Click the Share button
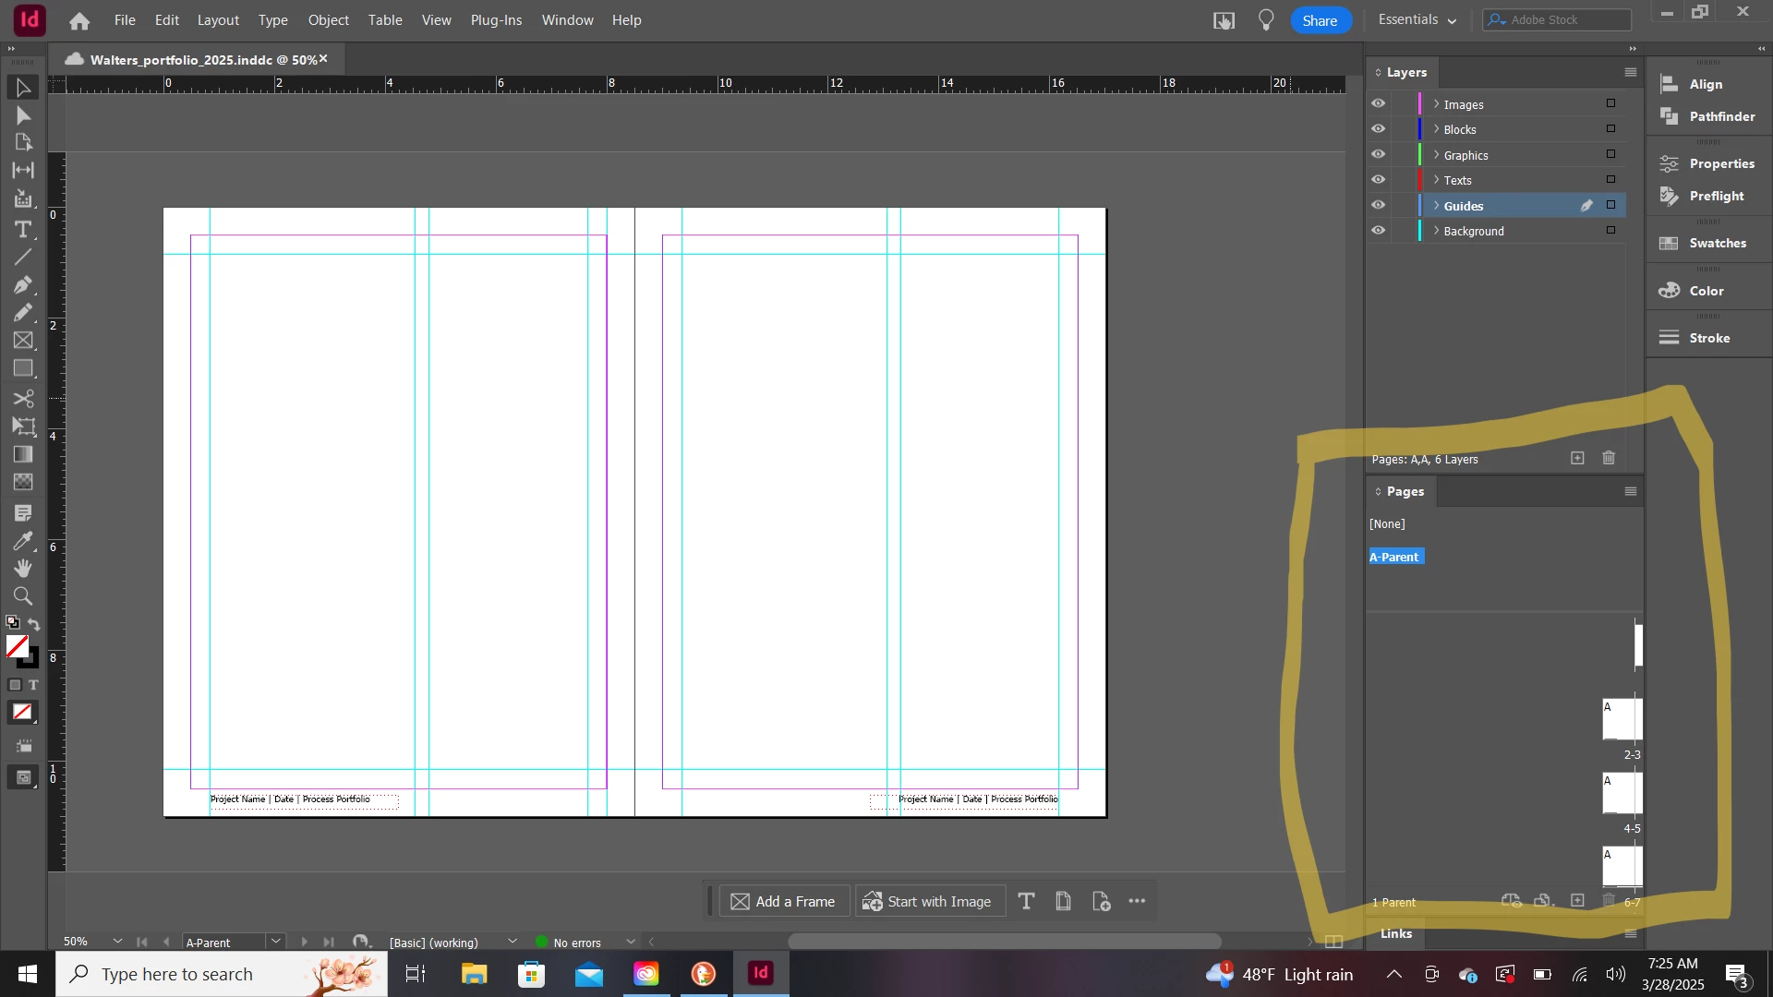The height and width of the screenshot is (997, 1773). [1320, 20]
